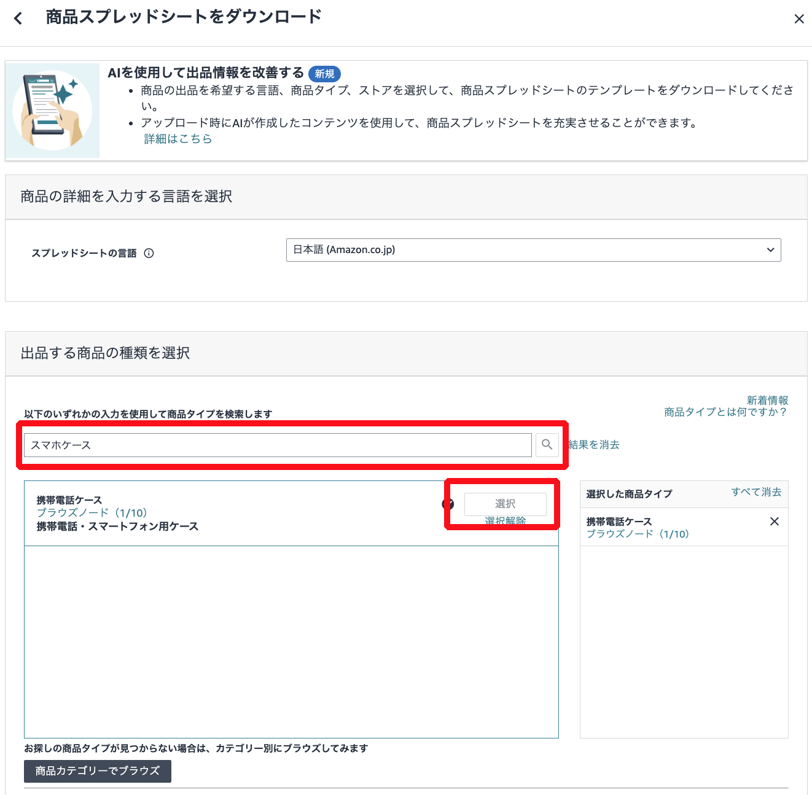Close the 商品スプレッドシート download dialog
812x795 pixels.
(x=798, y=19)
